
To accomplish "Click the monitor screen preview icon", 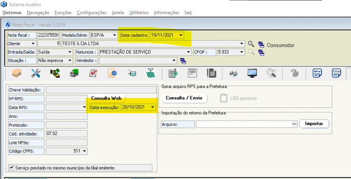I will pyautogui.click(x=252, y=73).
